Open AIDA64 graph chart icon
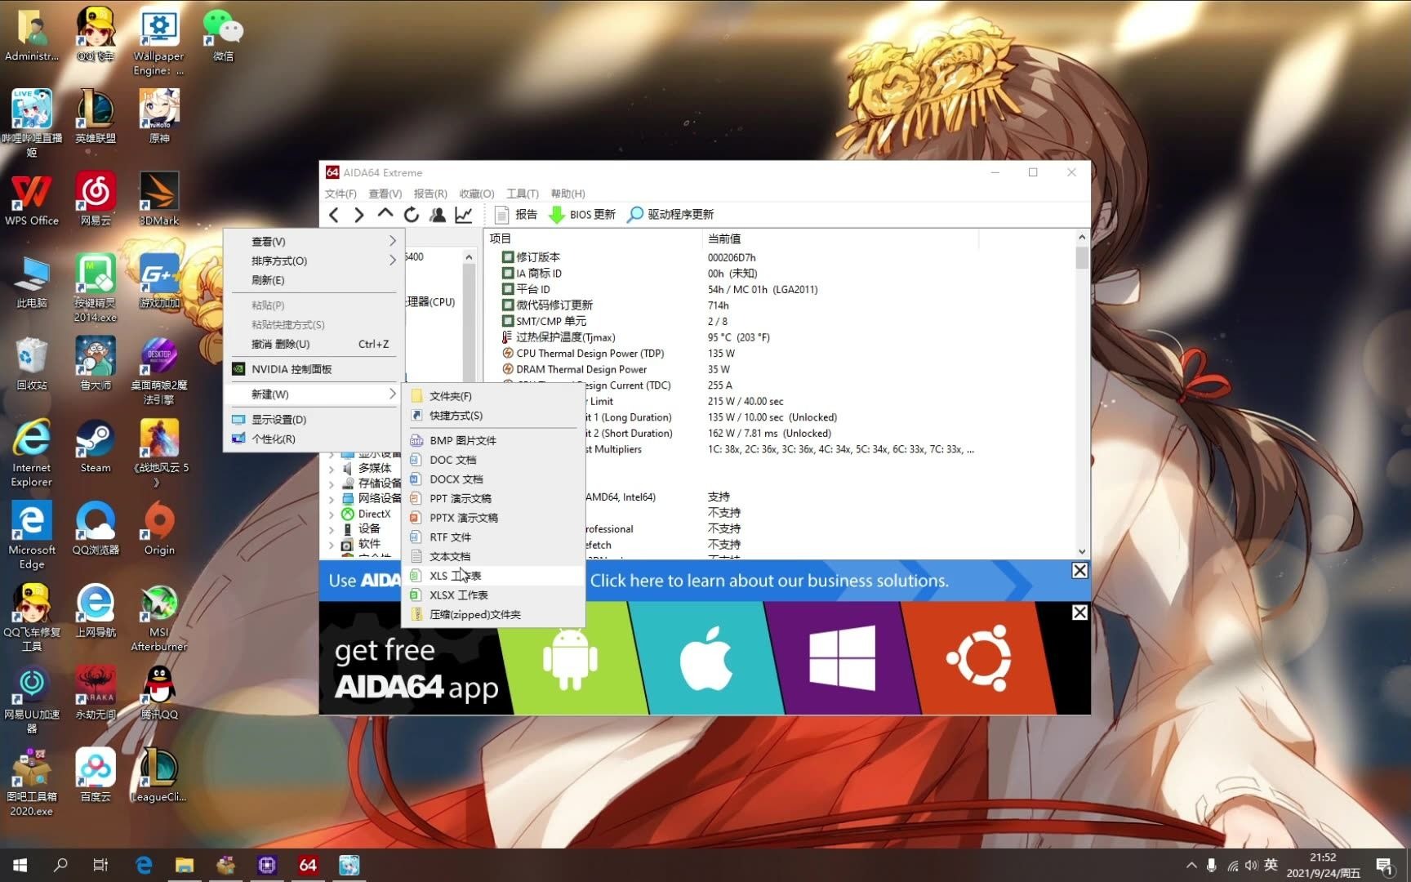This screenshot has height=882, width=1411. pyautogui.click(x=464, y=215)
